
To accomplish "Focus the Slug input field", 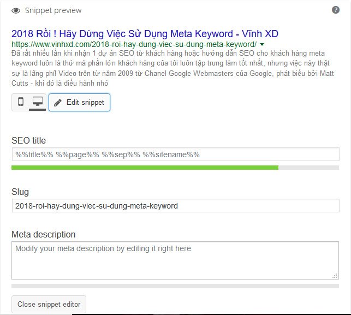I will (x=175, y=206).
